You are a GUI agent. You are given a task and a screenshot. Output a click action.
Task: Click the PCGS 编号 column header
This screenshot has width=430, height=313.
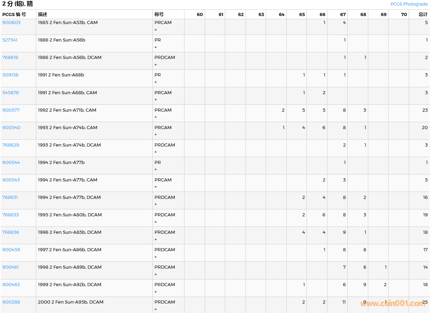click(14, 14)
